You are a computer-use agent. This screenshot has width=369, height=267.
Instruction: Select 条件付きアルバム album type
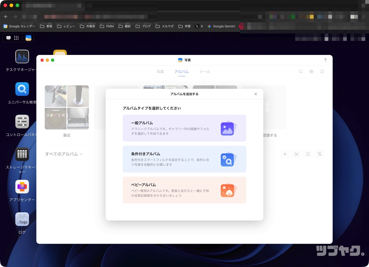[x=184, y=159]
